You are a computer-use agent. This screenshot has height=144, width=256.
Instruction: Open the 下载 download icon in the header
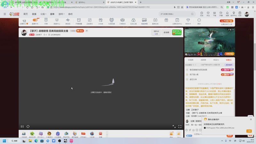pos(214,14)
